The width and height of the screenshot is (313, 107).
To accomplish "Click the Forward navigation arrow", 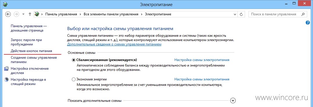I will 16,14.
